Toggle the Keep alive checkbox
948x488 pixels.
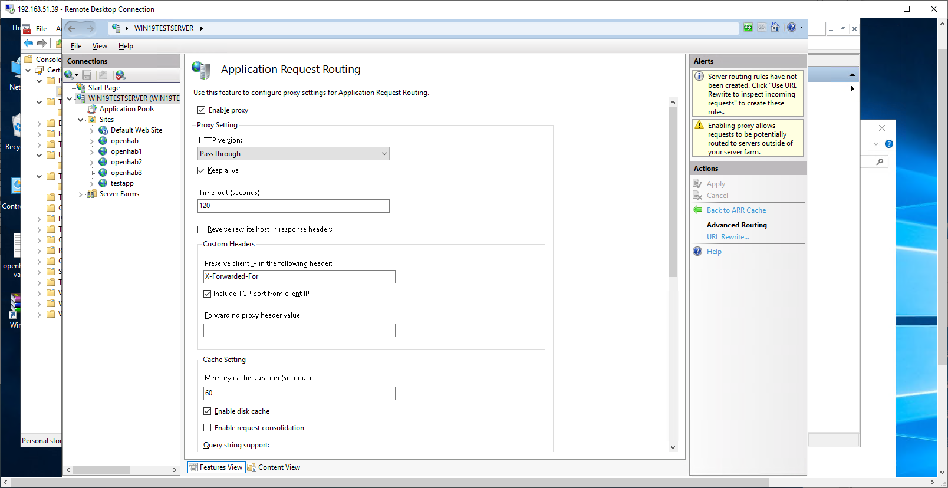(x=202, y=170)
